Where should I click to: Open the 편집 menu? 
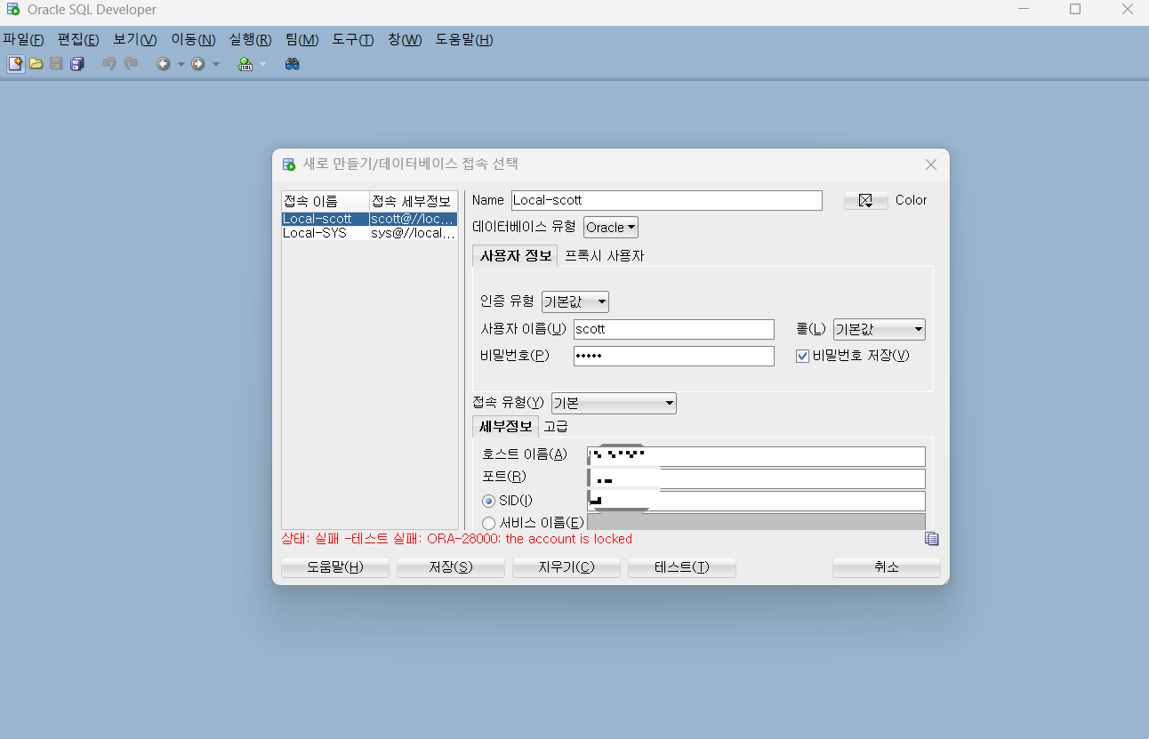(x=78, y=40)
